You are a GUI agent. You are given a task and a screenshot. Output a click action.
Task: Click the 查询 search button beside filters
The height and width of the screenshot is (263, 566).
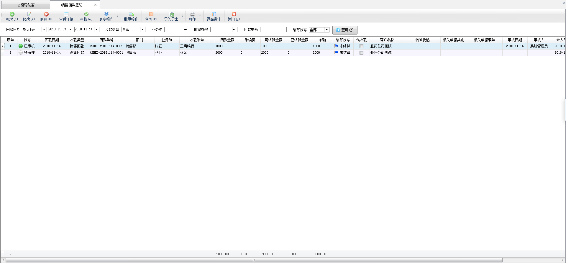pyautogui.click(x=345, y=30)
